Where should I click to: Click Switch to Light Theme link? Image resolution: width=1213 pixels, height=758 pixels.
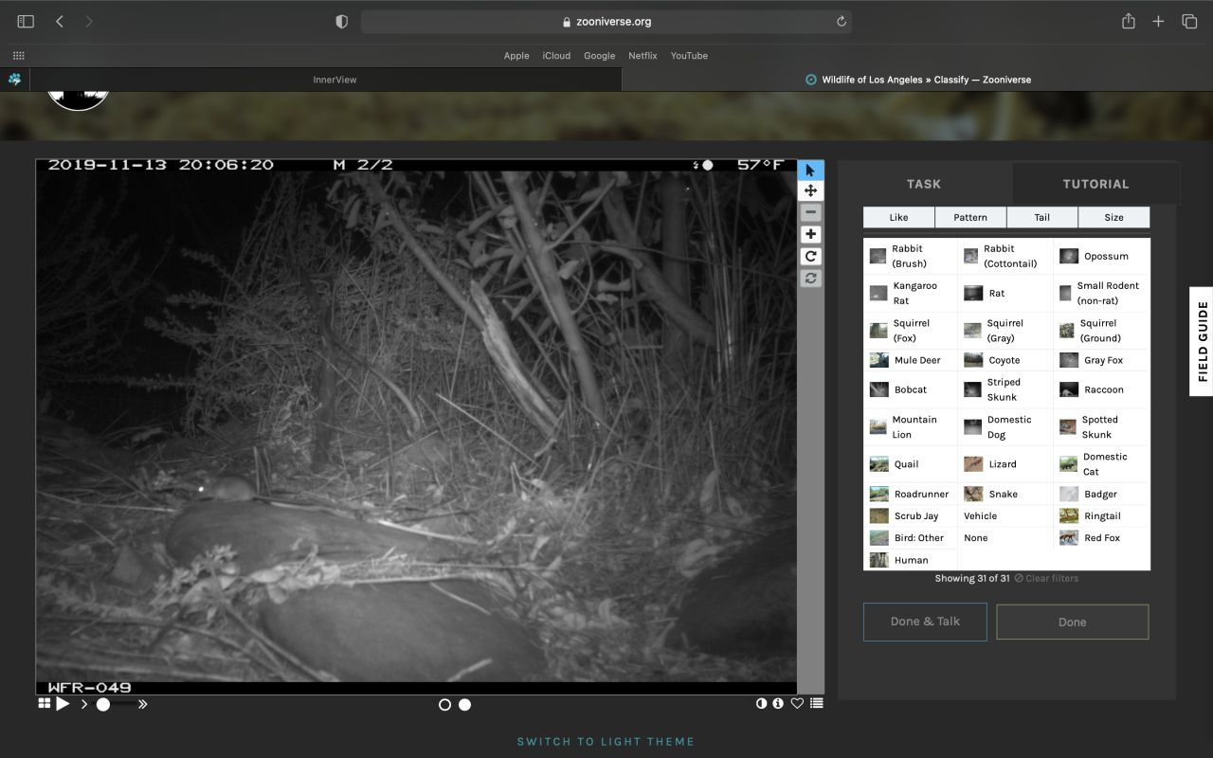coord(606,742)
